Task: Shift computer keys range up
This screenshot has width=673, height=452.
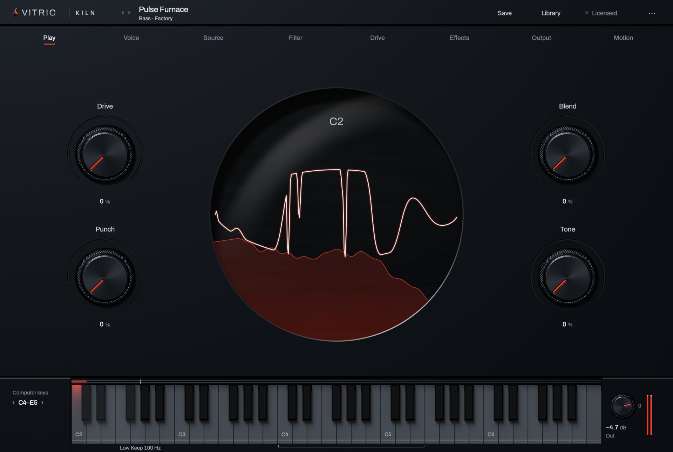Action: [42, 403]
